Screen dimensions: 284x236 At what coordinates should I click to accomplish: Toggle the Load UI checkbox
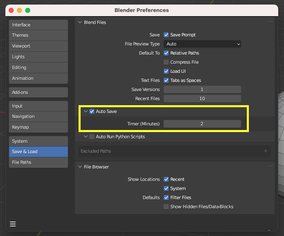[x=166, y=71]
